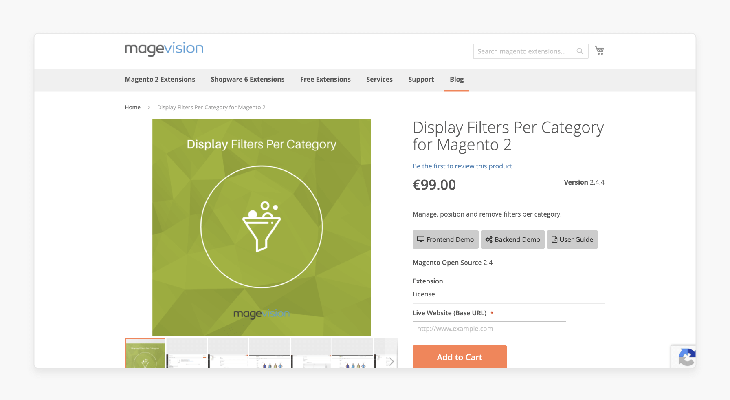Open the Backend Demo button
Screen dimensions: 730x400
[513, 239]
